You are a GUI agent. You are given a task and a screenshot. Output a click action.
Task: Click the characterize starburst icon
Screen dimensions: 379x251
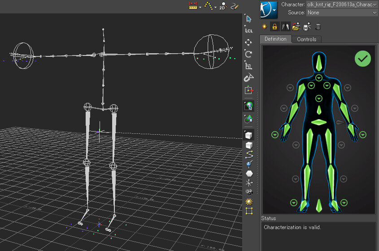point(265,26)
